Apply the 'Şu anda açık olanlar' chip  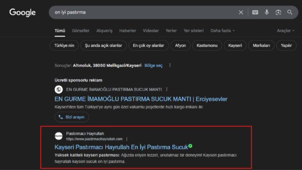pyautogui.click(x=104, y=45)
